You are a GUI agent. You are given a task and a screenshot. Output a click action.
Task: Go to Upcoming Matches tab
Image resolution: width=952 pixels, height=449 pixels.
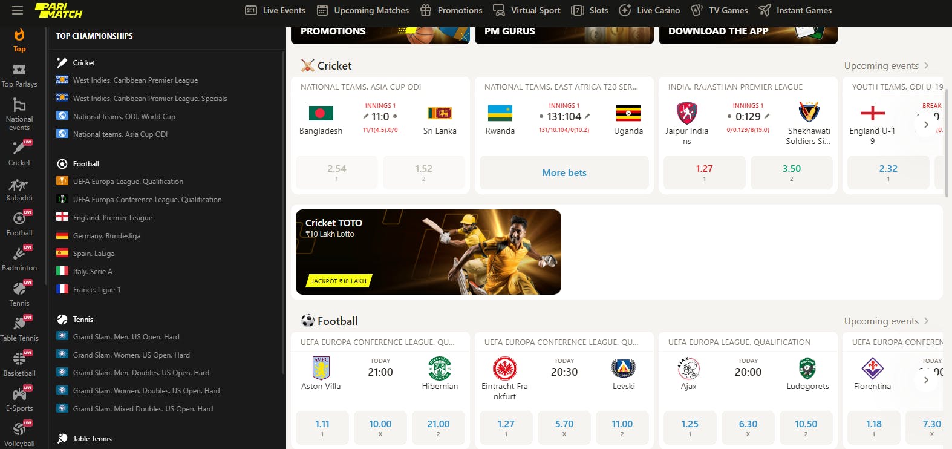pyautogui.click(x=363, y=10)
